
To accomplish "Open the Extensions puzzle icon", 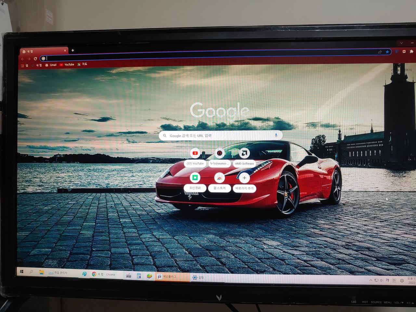I will click(x=411, y=51).
